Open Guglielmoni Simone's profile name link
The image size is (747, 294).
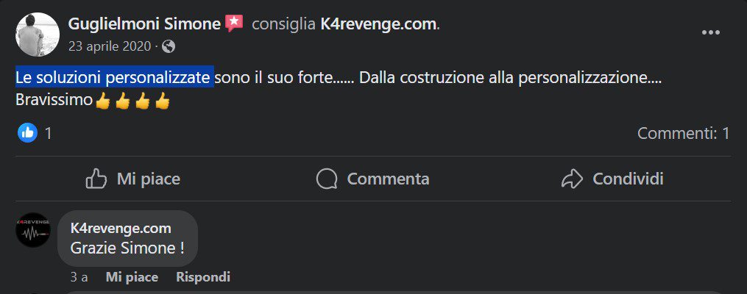coord(144,24)
